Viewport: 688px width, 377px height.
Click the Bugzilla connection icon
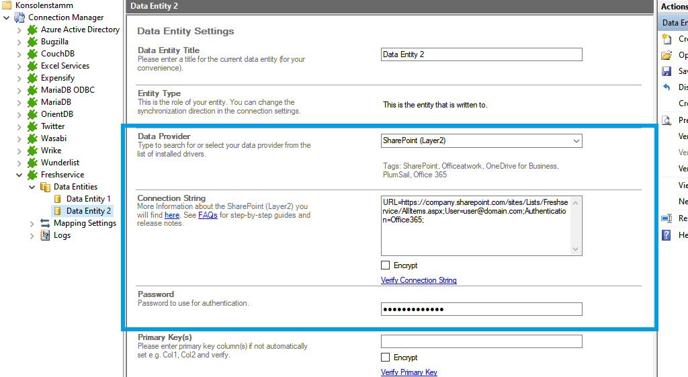click(x=32, y=42)
